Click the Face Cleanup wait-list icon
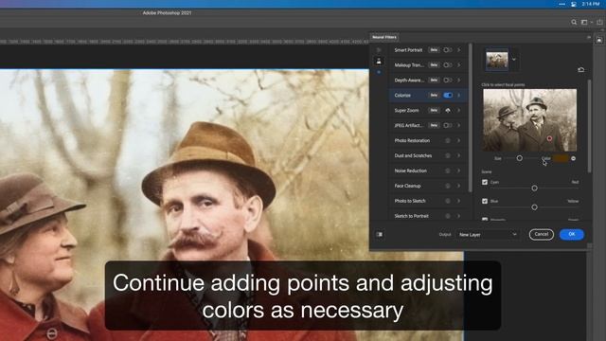 pyautogui.click(x=448, y=186)
